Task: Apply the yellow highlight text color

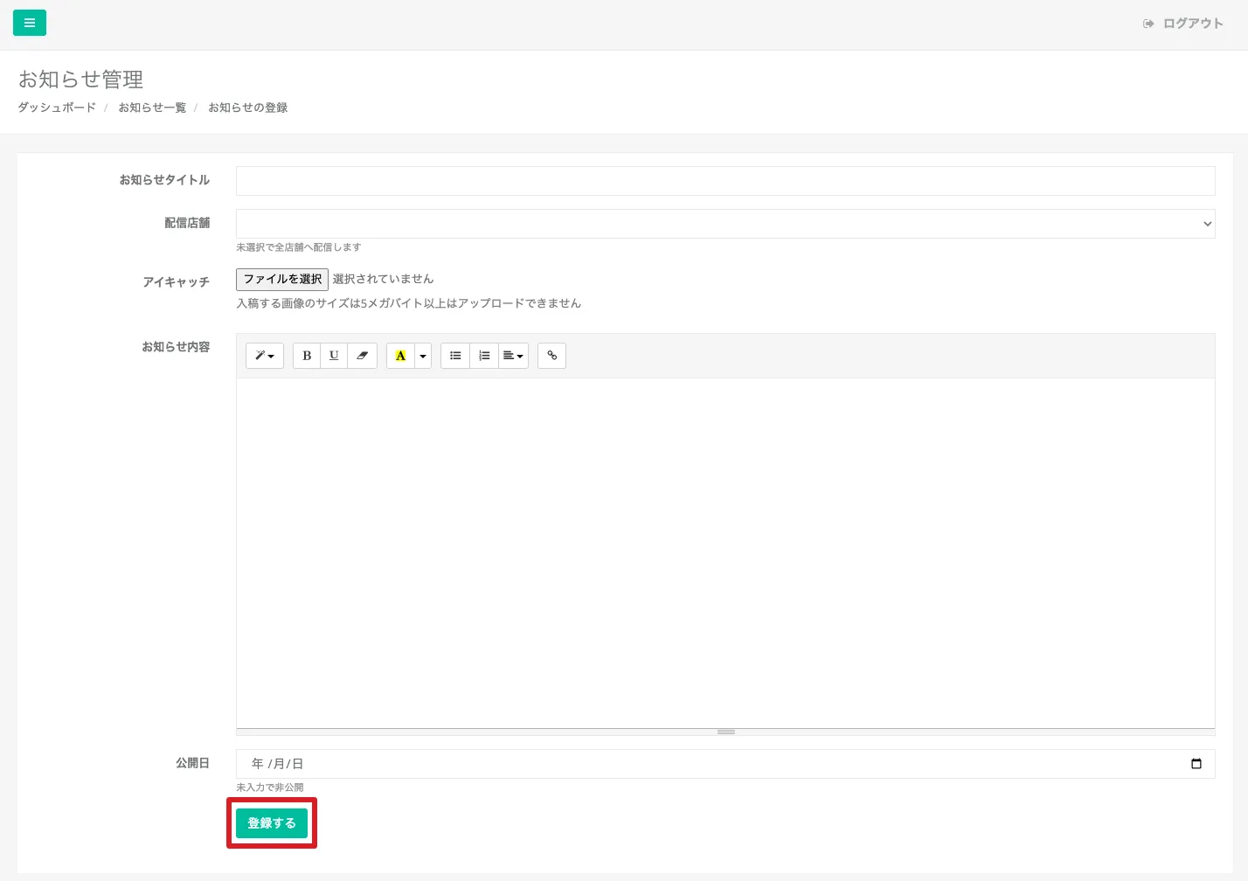Action: pos(400,356)
